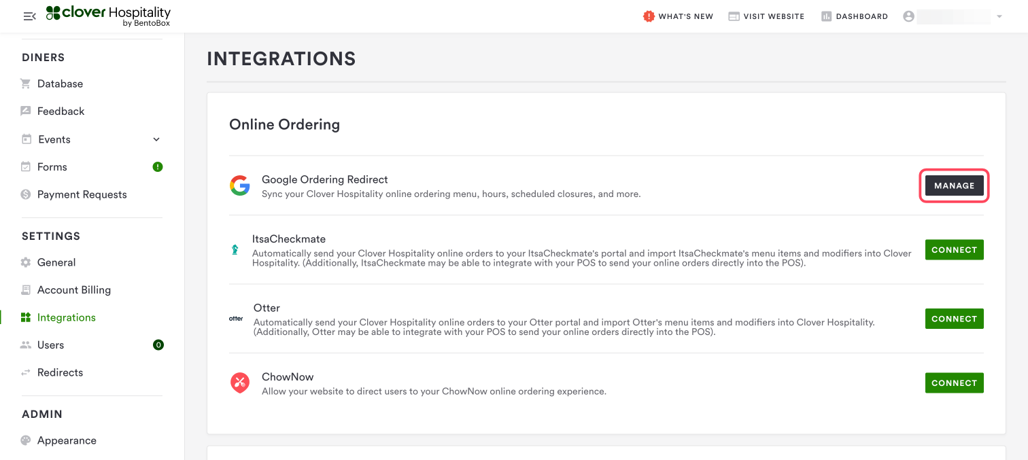Click the green Forms notification badge
Screen dimensions: 1028x460
point(158,166)
